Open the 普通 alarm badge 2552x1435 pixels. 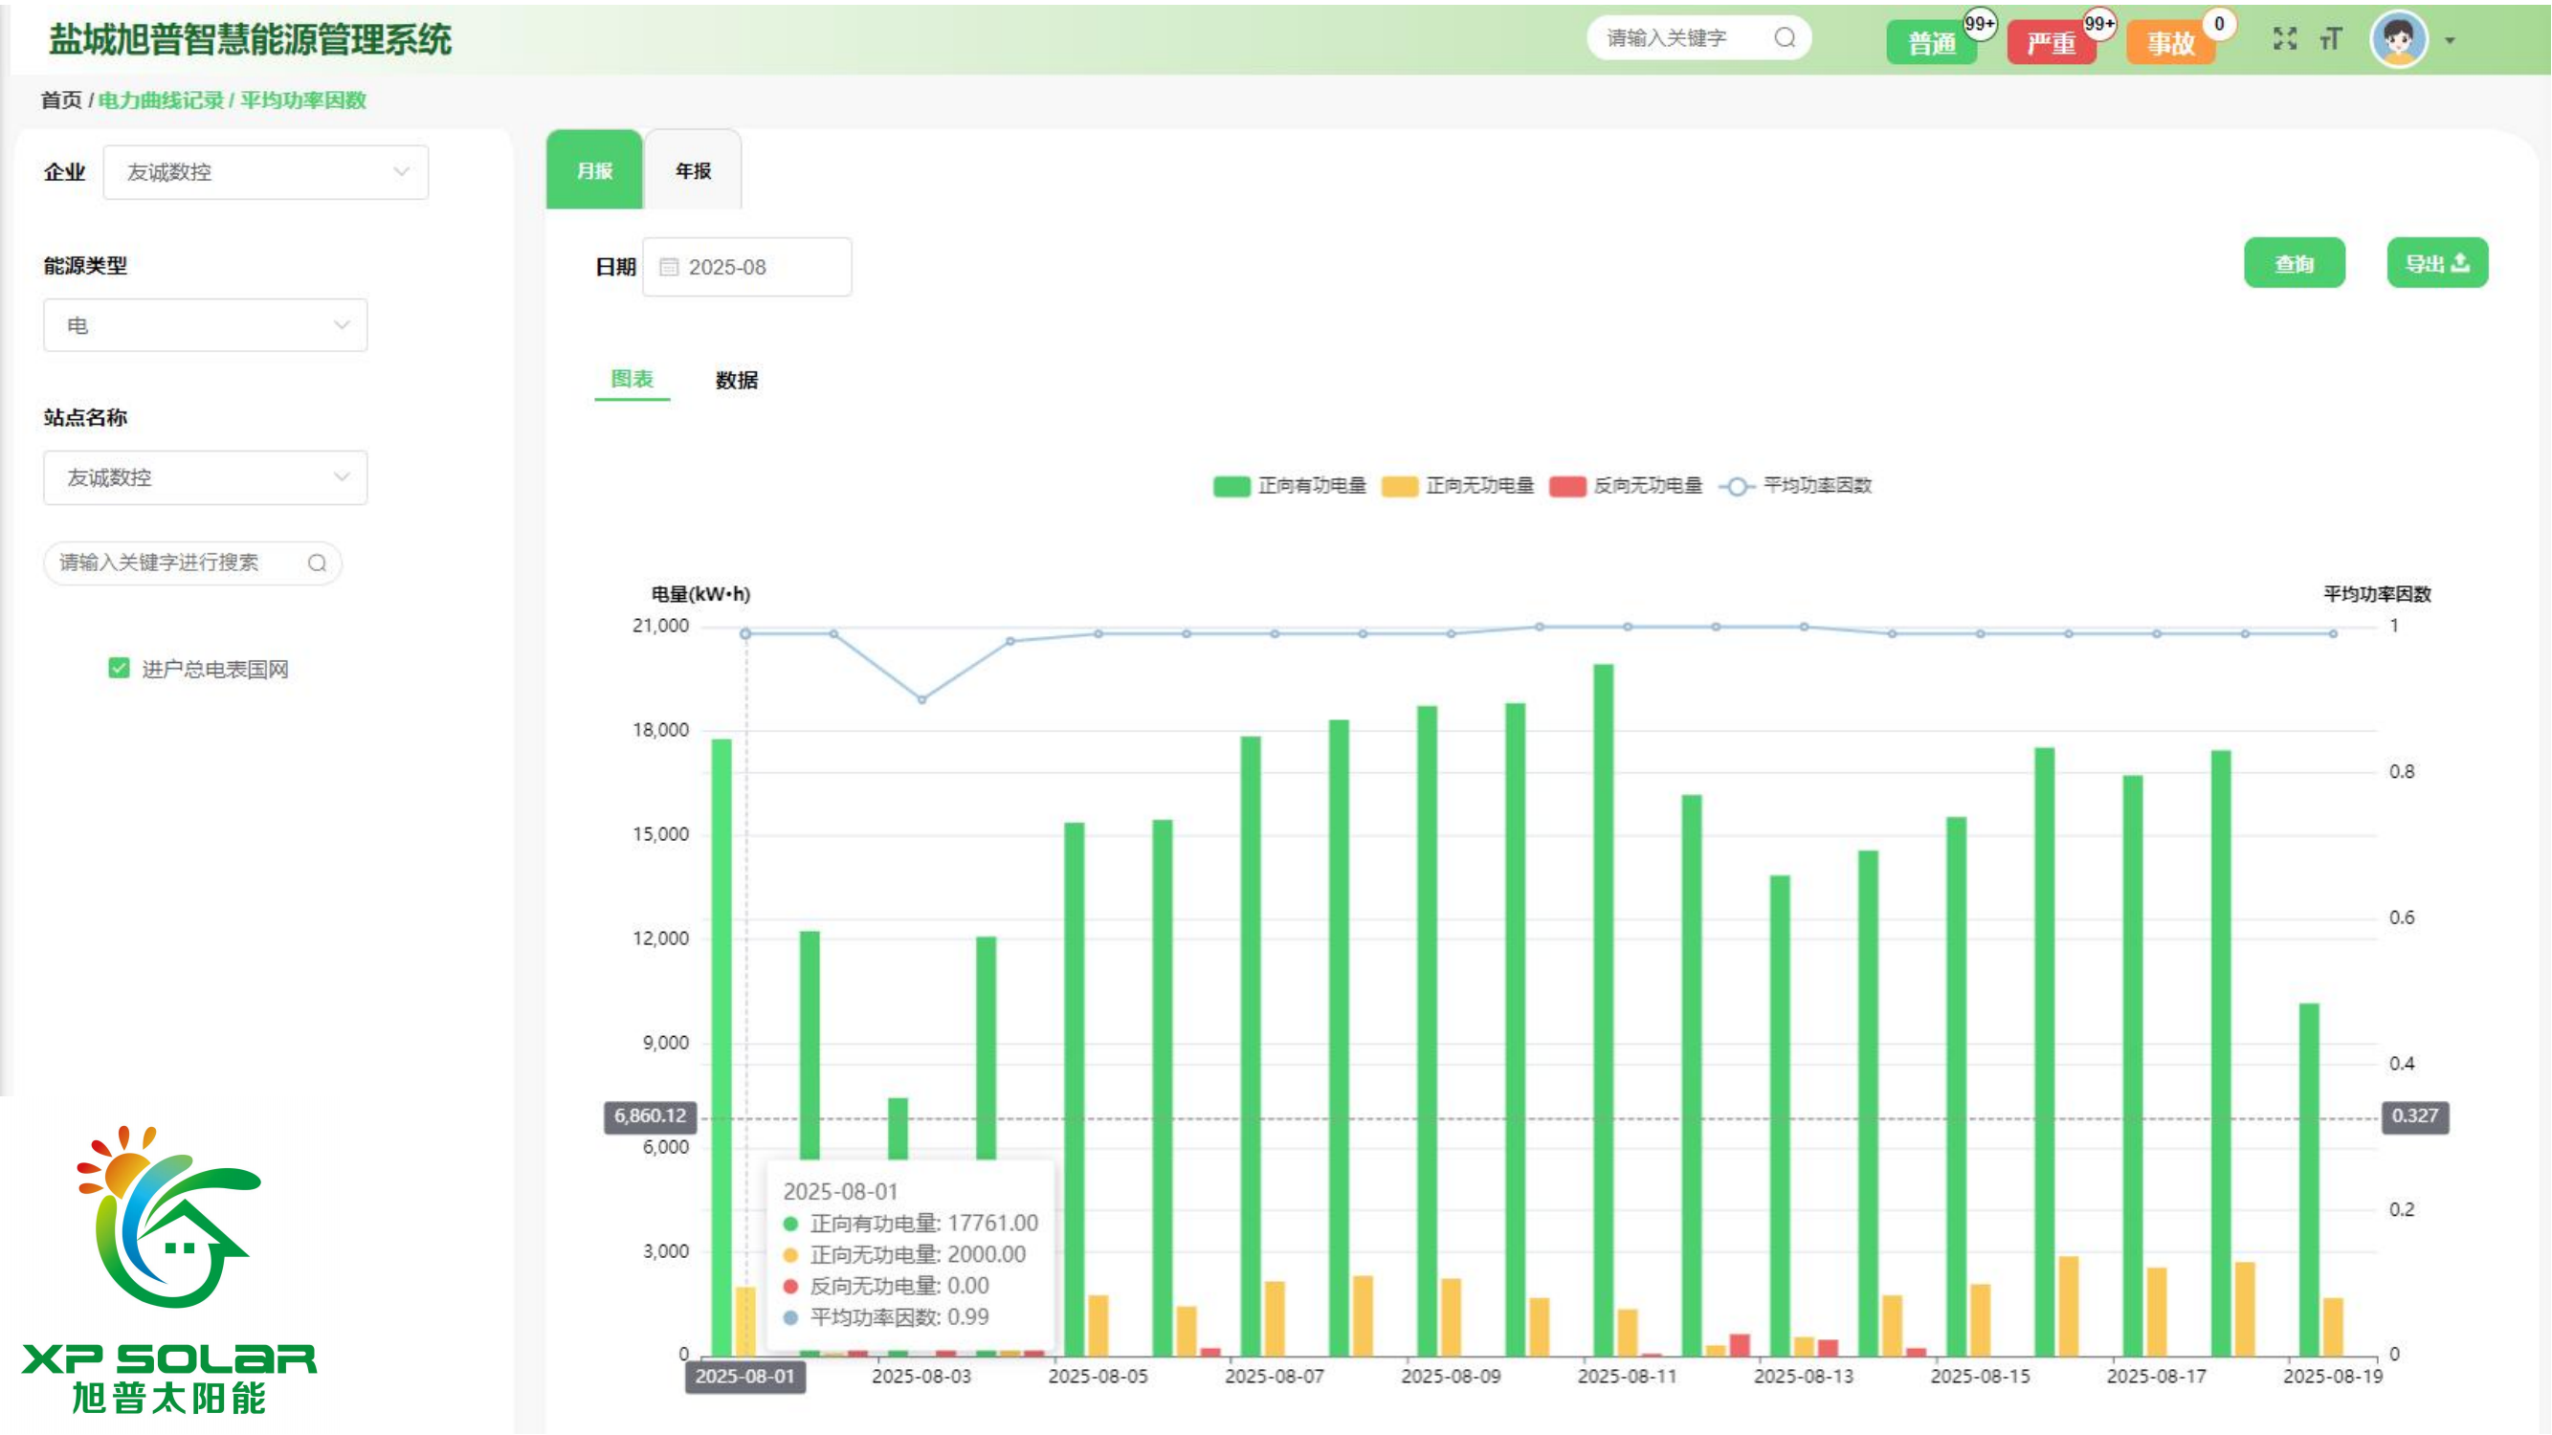(x=1931, y=43)
